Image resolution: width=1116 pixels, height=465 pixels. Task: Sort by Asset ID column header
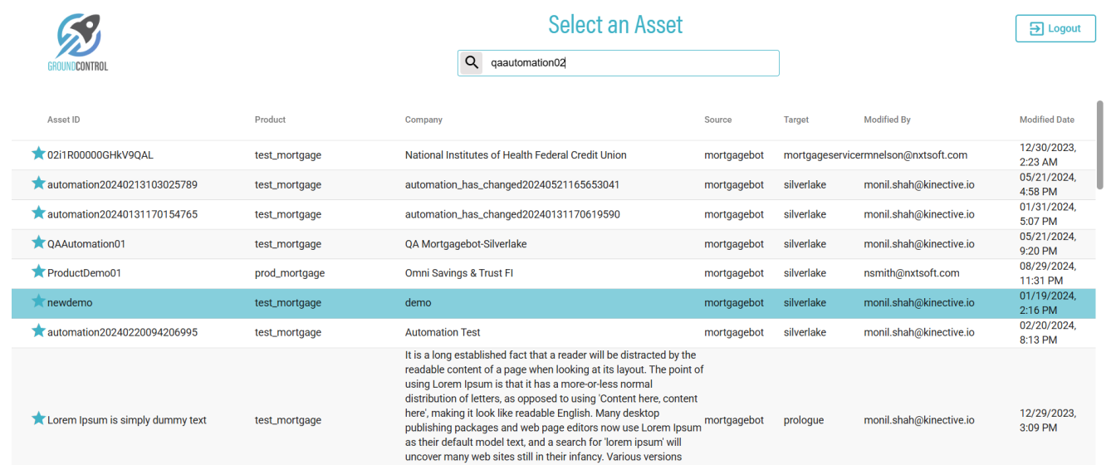[64, 120]
